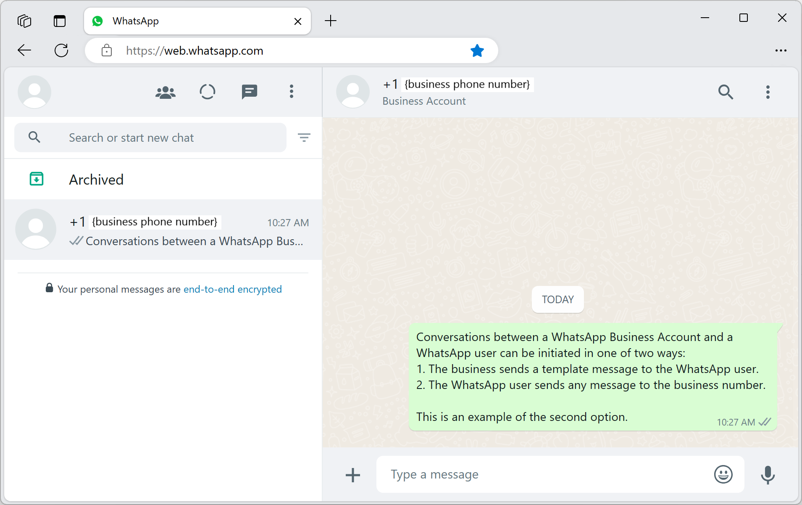Attach a file using the plus icon

click(x=353, y=475)
